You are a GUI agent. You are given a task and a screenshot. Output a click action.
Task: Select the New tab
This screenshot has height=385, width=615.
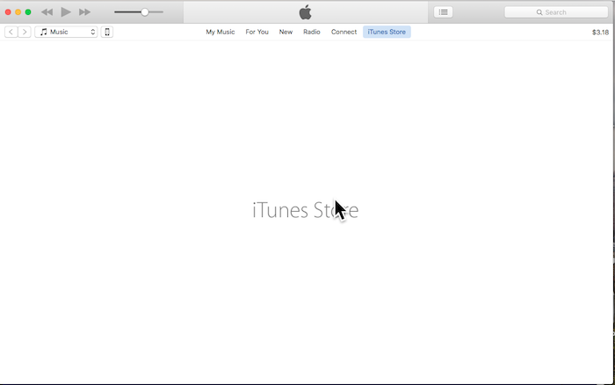pyautogui.click(x=286, y=32)
